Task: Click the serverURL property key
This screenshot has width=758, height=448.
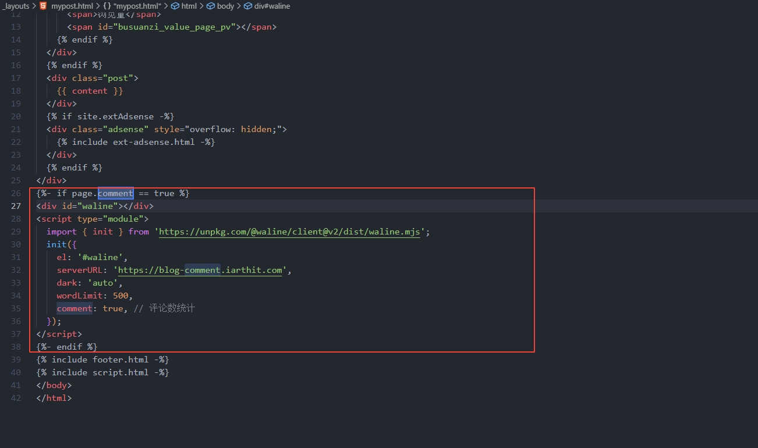Action: pos(80,270)
